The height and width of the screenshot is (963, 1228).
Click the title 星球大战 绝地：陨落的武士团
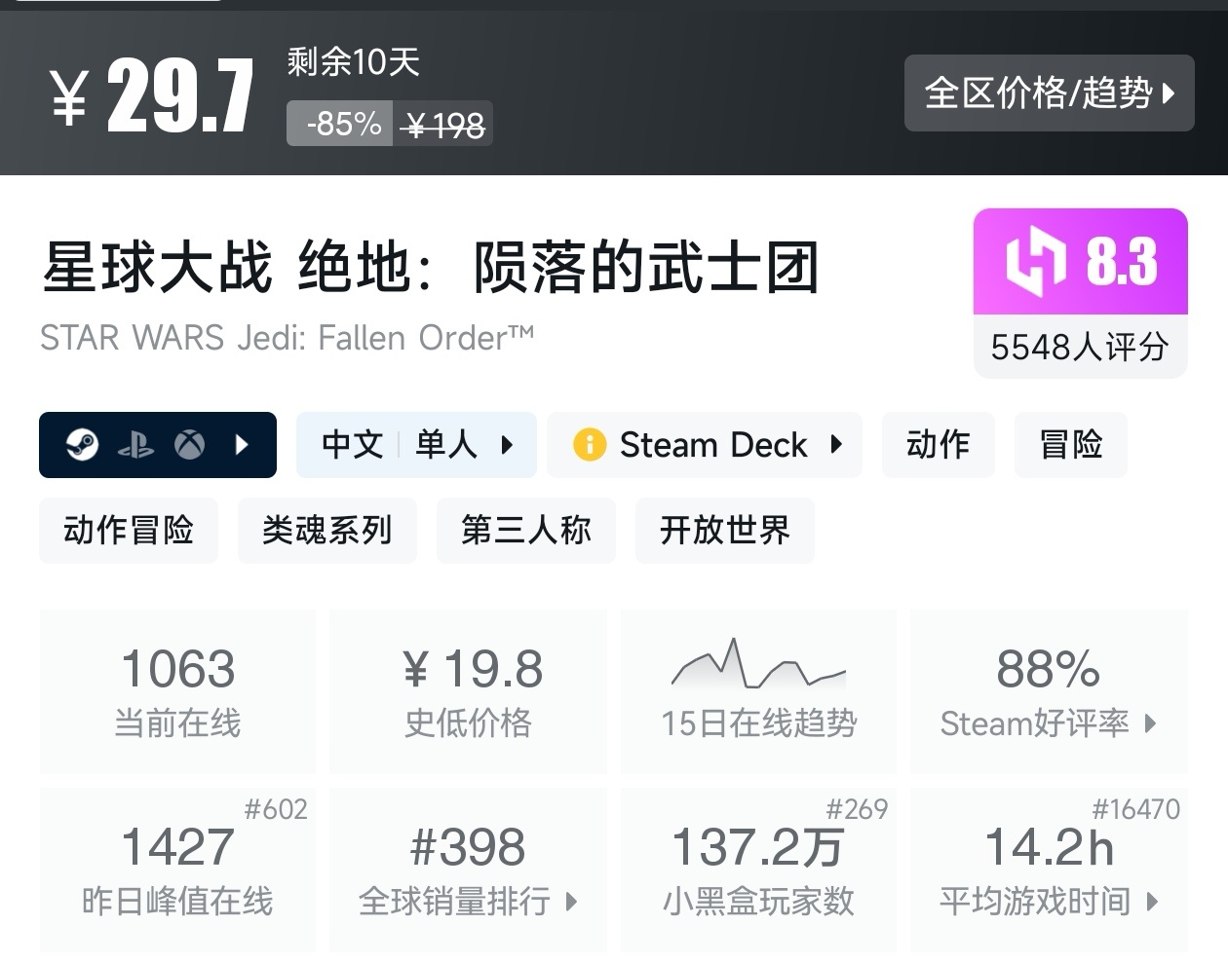coord(430,268)
